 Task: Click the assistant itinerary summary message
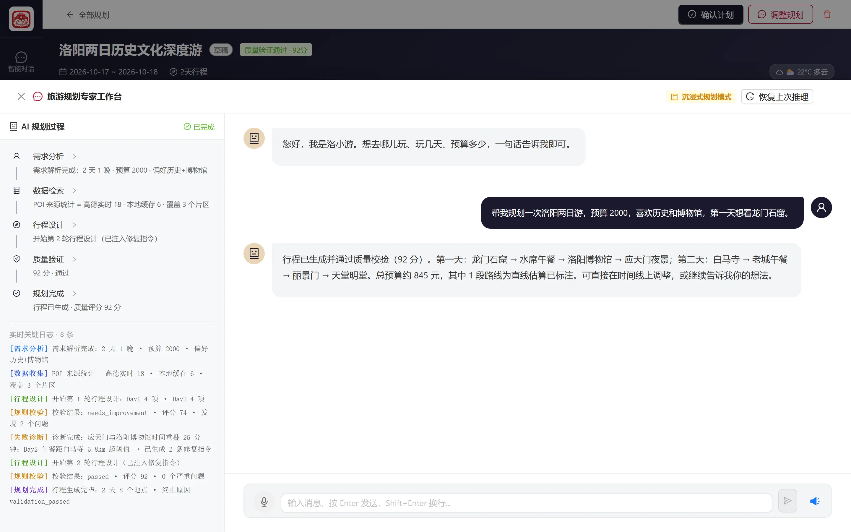[x=536, y=270]
